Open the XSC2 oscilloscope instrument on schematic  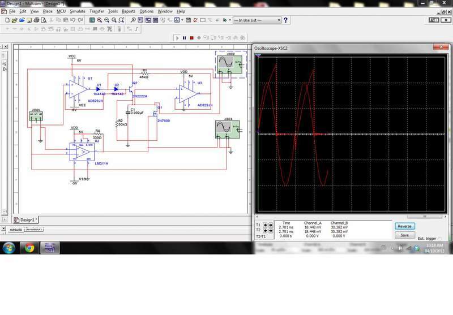click(230, 64)
